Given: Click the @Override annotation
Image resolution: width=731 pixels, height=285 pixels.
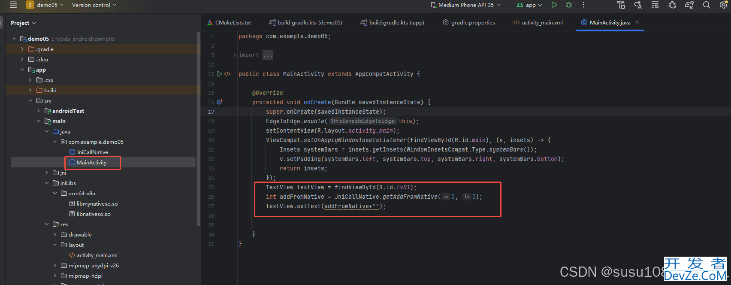Looking at the screenshot, I should [x=268, y=93].
